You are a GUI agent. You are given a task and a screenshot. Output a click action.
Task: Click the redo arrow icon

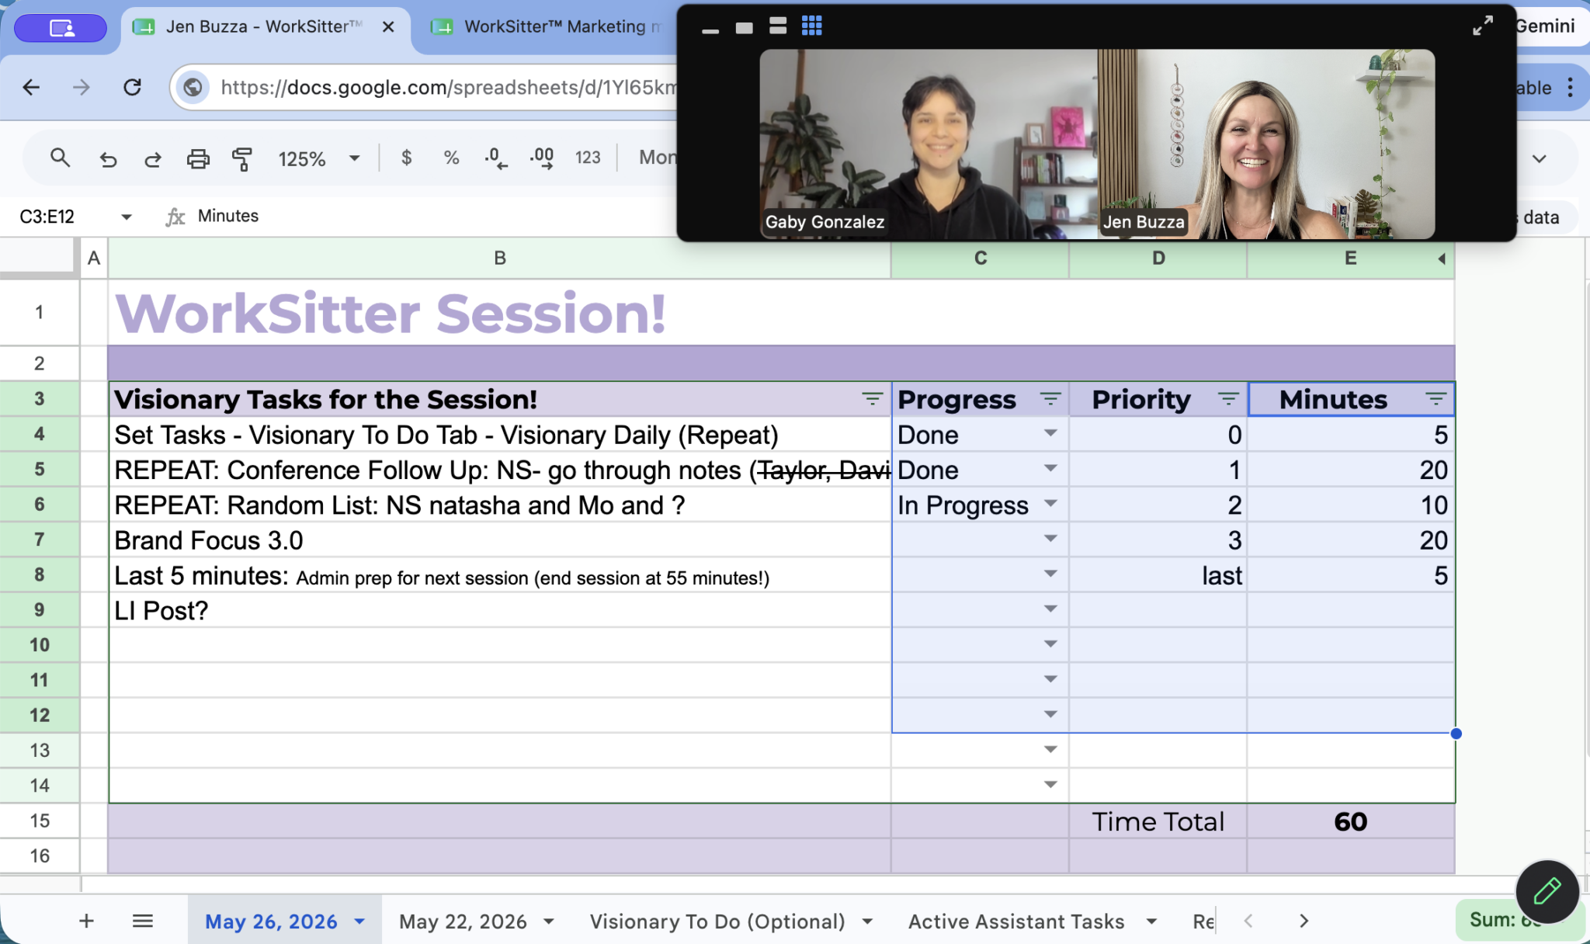pos(153,159)
